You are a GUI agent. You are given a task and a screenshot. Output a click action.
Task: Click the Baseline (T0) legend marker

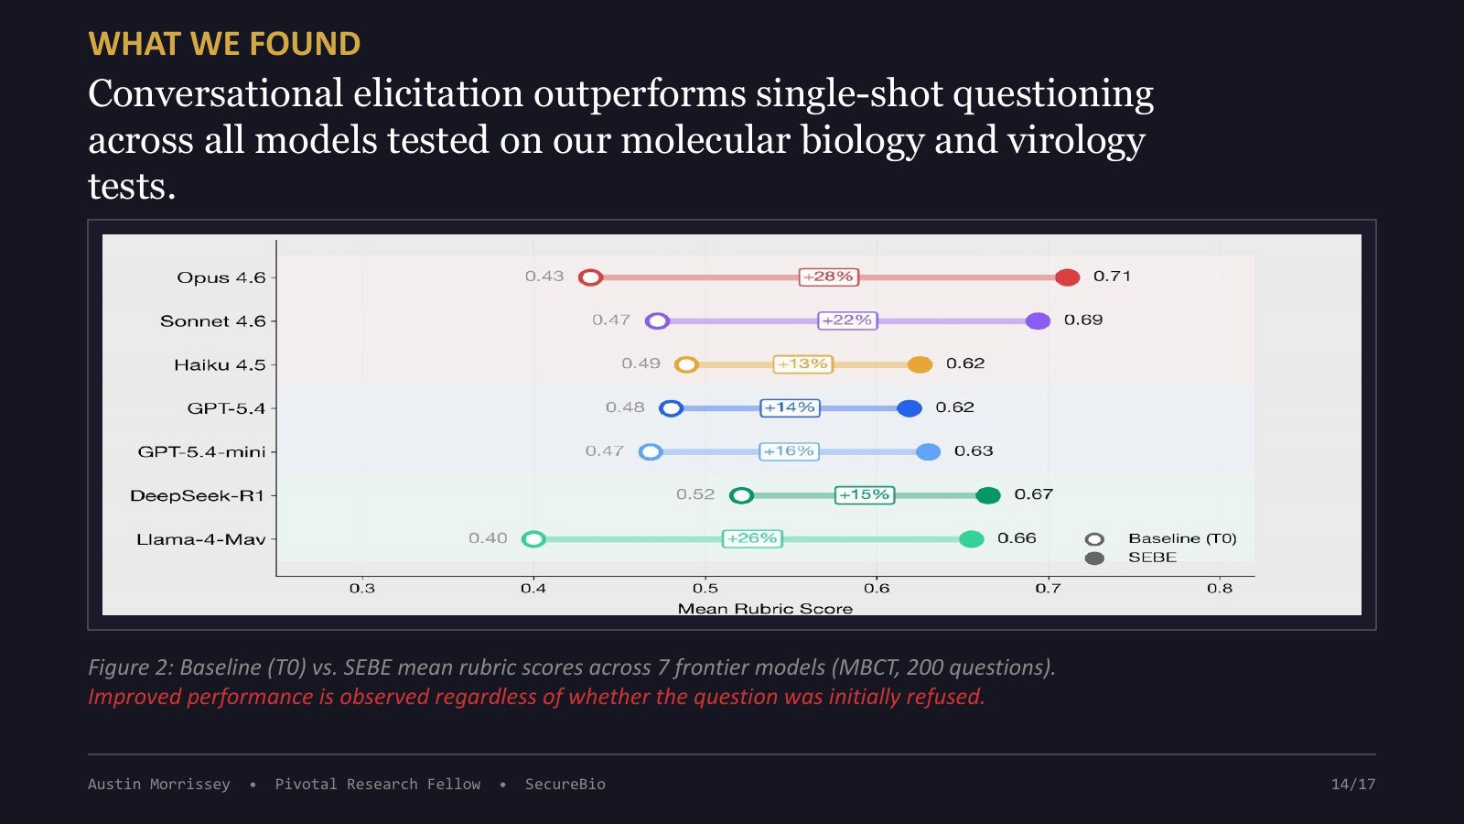(1094, 539)
